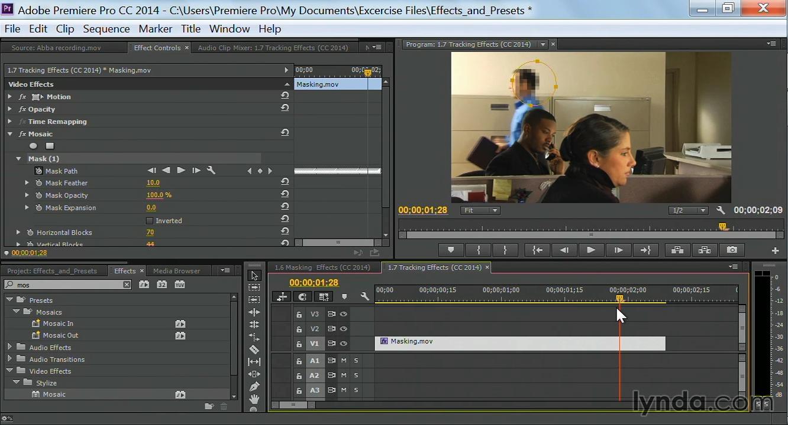This screenshot has width=788, height=425.
Task: Open the Fit zoom level dropdown
Action: coord(480,210)
